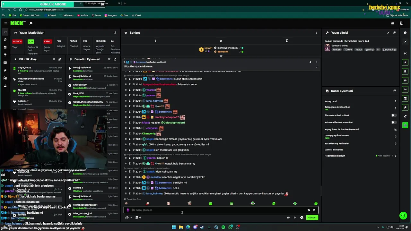
Task: Filter the Denetim Eylemleri list
Action: coord(109,59)
